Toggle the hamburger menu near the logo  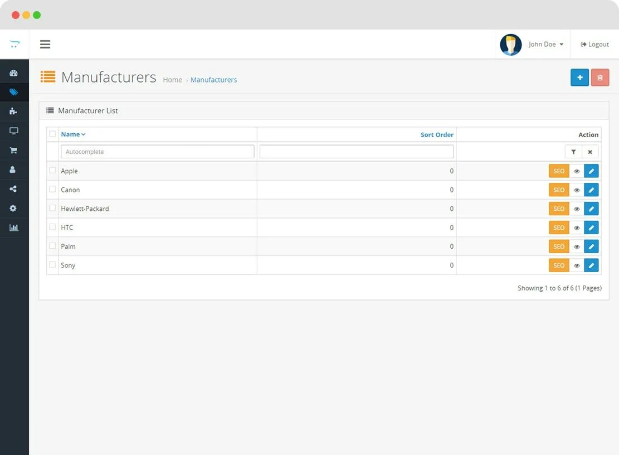coord(45,44)
